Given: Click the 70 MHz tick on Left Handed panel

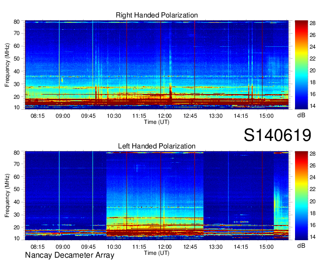Looking at the screenshot, I should 17,164.
